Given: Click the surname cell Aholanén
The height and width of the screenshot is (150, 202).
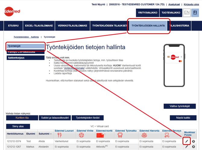Looking at the screenshot, I should 43,147.
